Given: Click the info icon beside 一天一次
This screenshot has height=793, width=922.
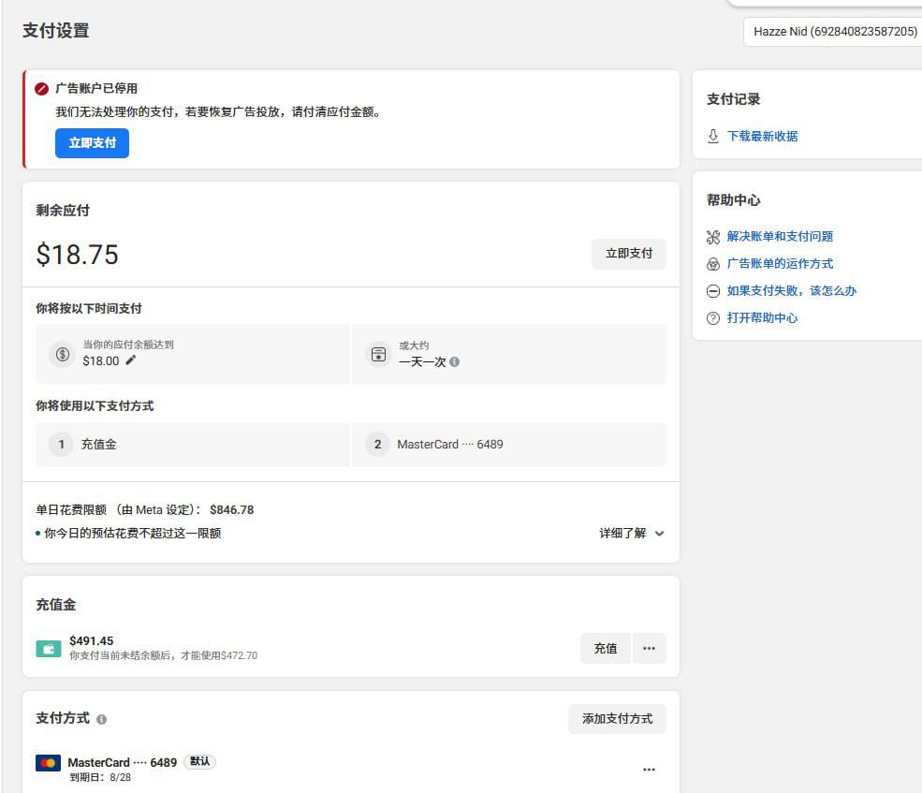Looking at the screenshot, I should (454, 361).
